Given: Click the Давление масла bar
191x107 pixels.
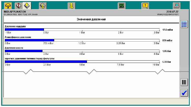Looking at the screenshot, I should (x=82, y=51).
